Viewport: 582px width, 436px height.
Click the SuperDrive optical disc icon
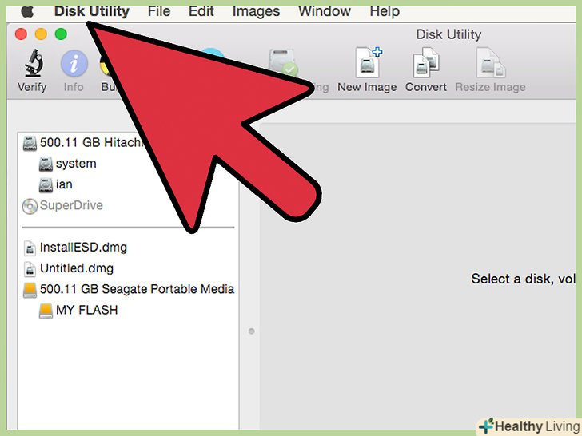pos(30,207)
